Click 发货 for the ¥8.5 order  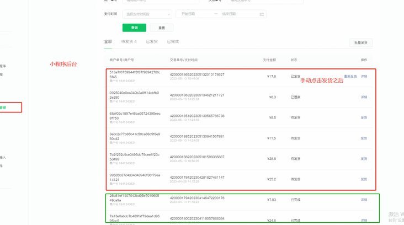[364, 117]
